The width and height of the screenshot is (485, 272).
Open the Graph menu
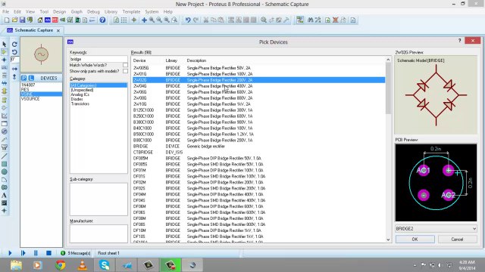77,12
